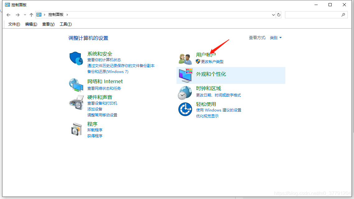Go back with the back arrow
This screenshot has width=354, height=199.
(x=9, y=15)
